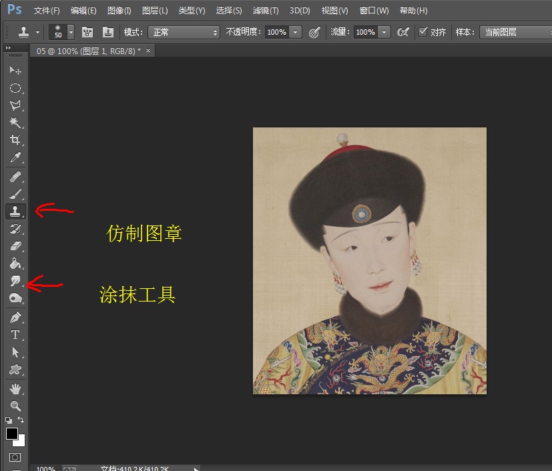
Task: Select the Paint Bucket tool
Action: tap(15, 264)
